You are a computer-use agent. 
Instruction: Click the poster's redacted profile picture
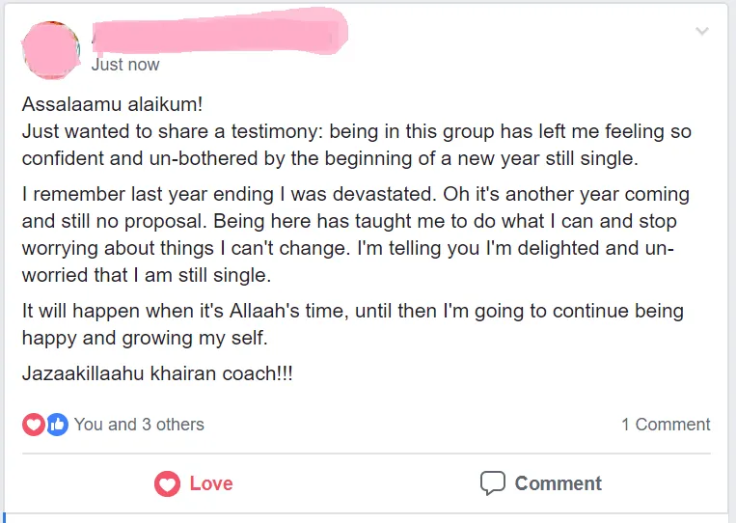[51, 50]
